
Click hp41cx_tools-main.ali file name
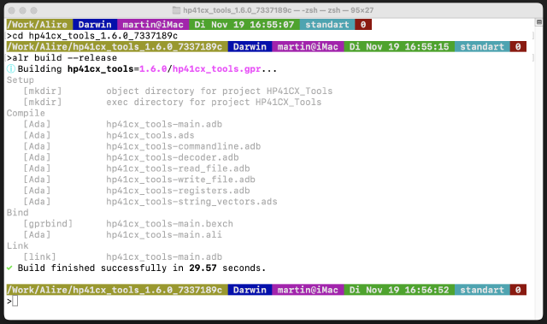pyautogui.click(x=164, y=235)
